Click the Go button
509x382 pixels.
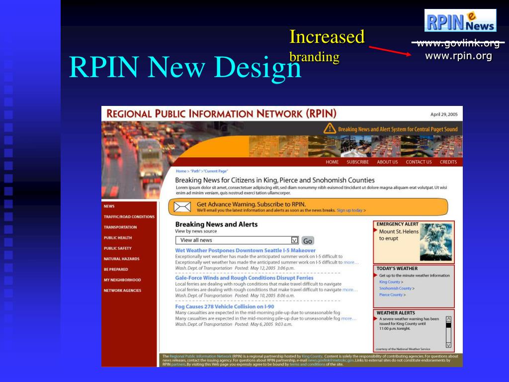tap(308, 241)
